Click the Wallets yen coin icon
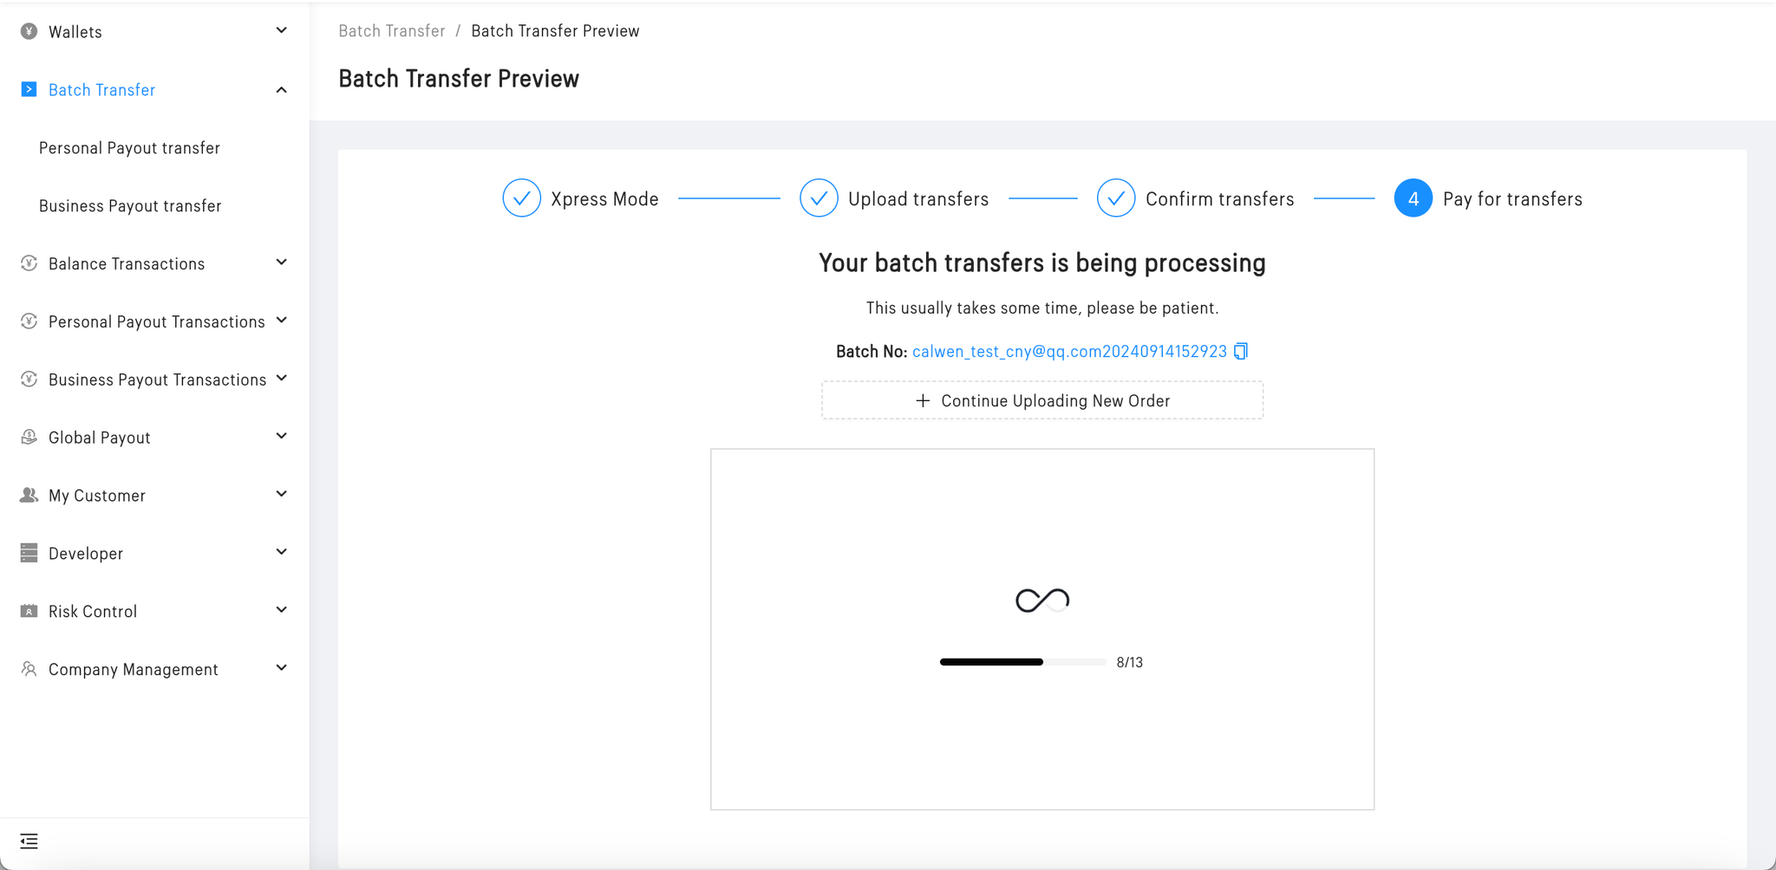This screenshot has height=870, width=1776. click(x=29, y=31)
